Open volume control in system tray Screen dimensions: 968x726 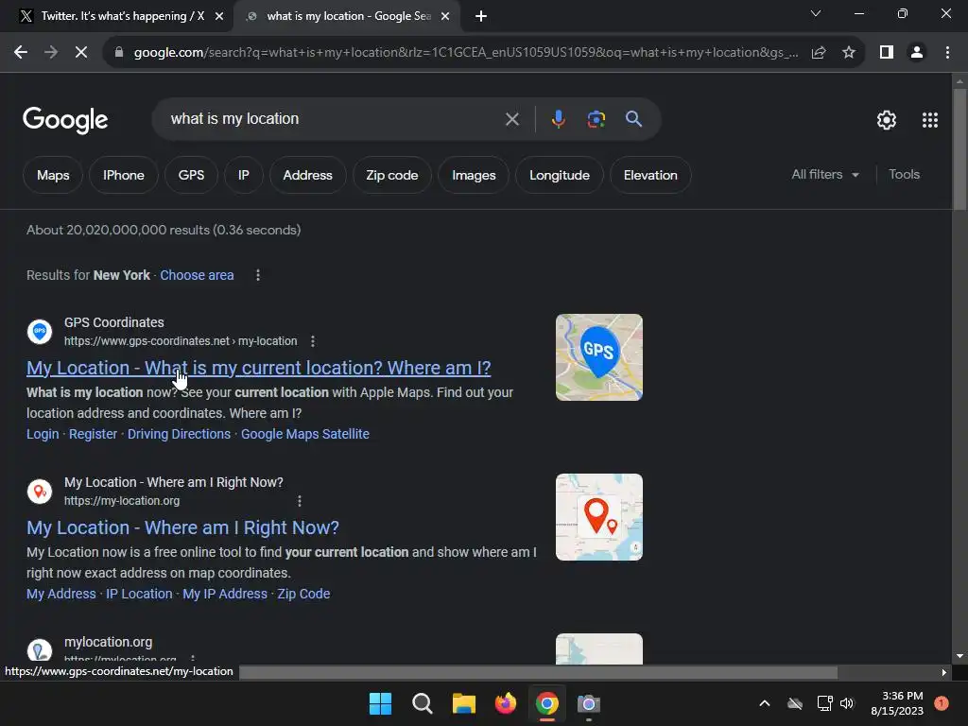pyautogui.click(x=846, y=703)
